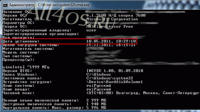Select the 'Дата установки:' label
Screen dimensions: 200x112
pos(21,41)
